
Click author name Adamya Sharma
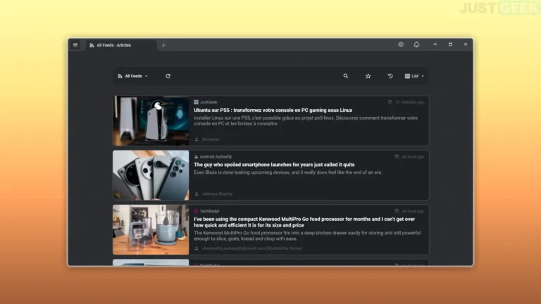tap(217, 194)
